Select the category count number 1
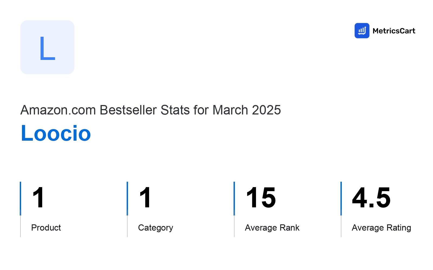433x270 pixels. pos(145,198)
